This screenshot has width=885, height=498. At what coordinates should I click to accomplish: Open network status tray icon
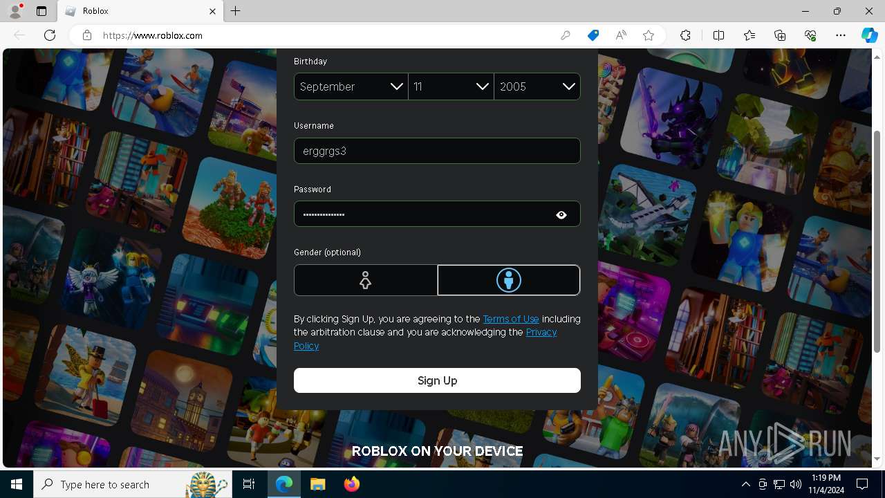tap(779, 484)
